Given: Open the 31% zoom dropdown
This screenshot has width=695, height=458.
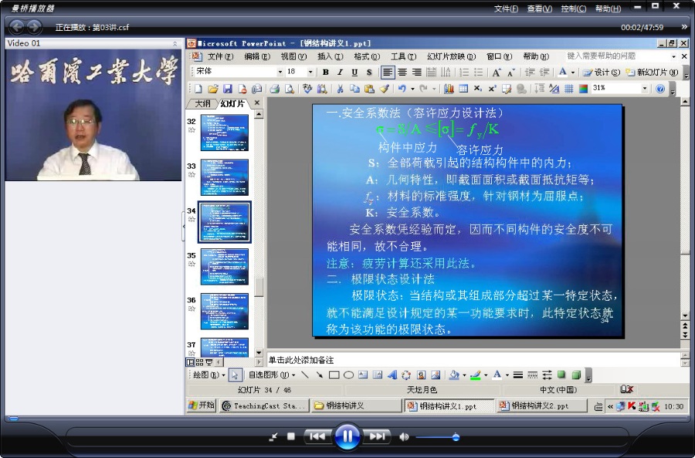Looking at the screenshot, I should (x=645, y=88).
